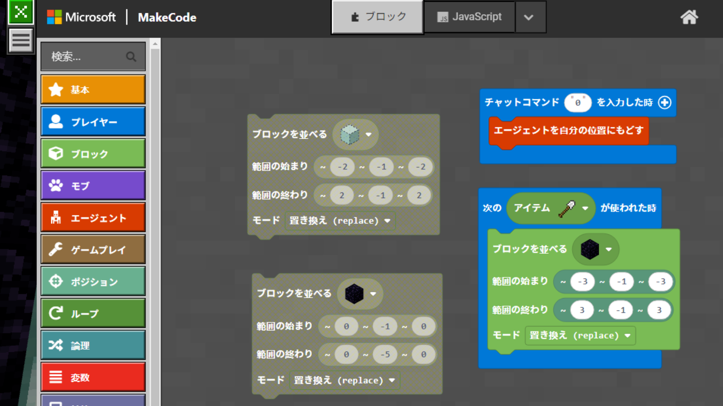
Task: Click the agent robot icon of エージェント
Action: coord(56,217)
